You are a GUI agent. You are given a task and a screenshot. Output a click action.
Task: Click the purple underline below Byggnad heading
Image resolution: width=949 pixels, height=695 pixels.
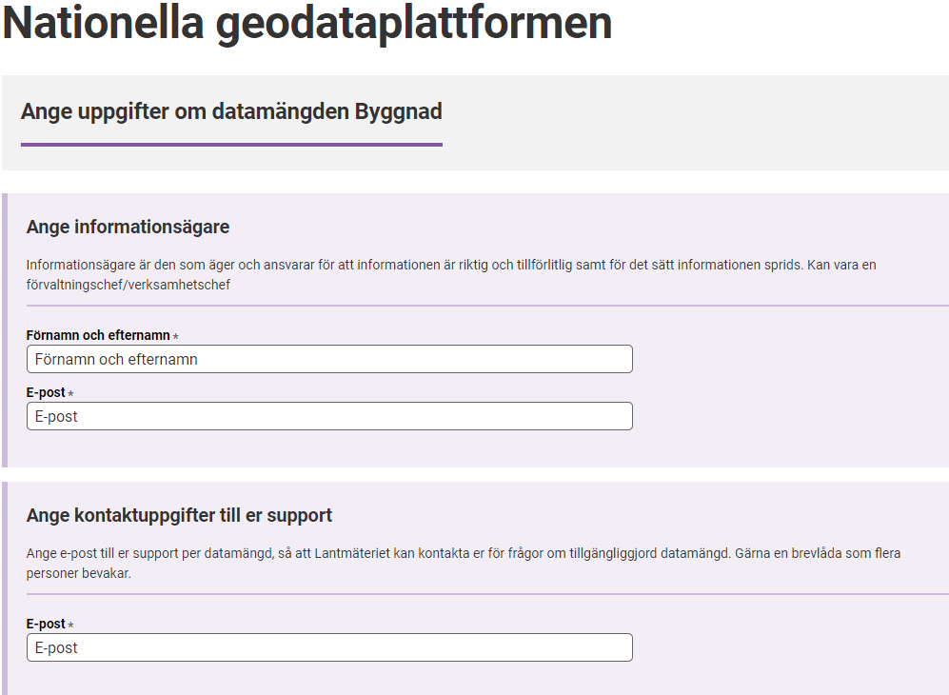pyautogui.click(x=231, y=145)
